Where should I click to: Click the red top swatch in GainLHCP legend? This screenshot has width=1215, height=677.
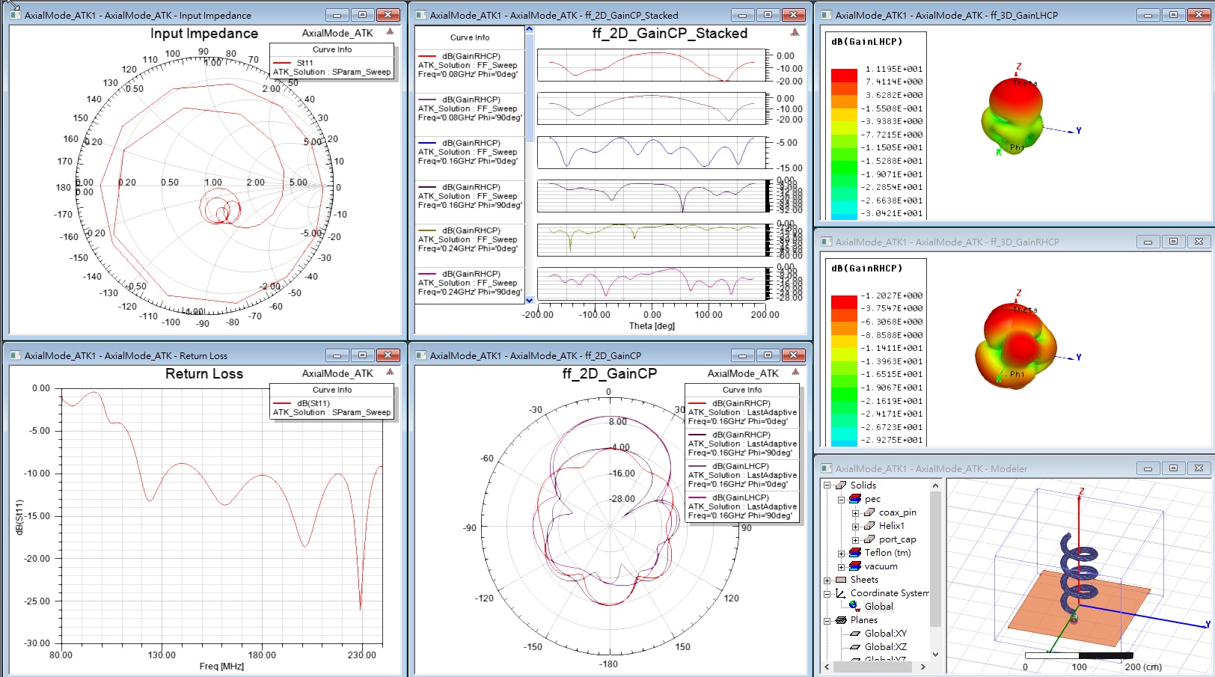(x=844, y=75)
